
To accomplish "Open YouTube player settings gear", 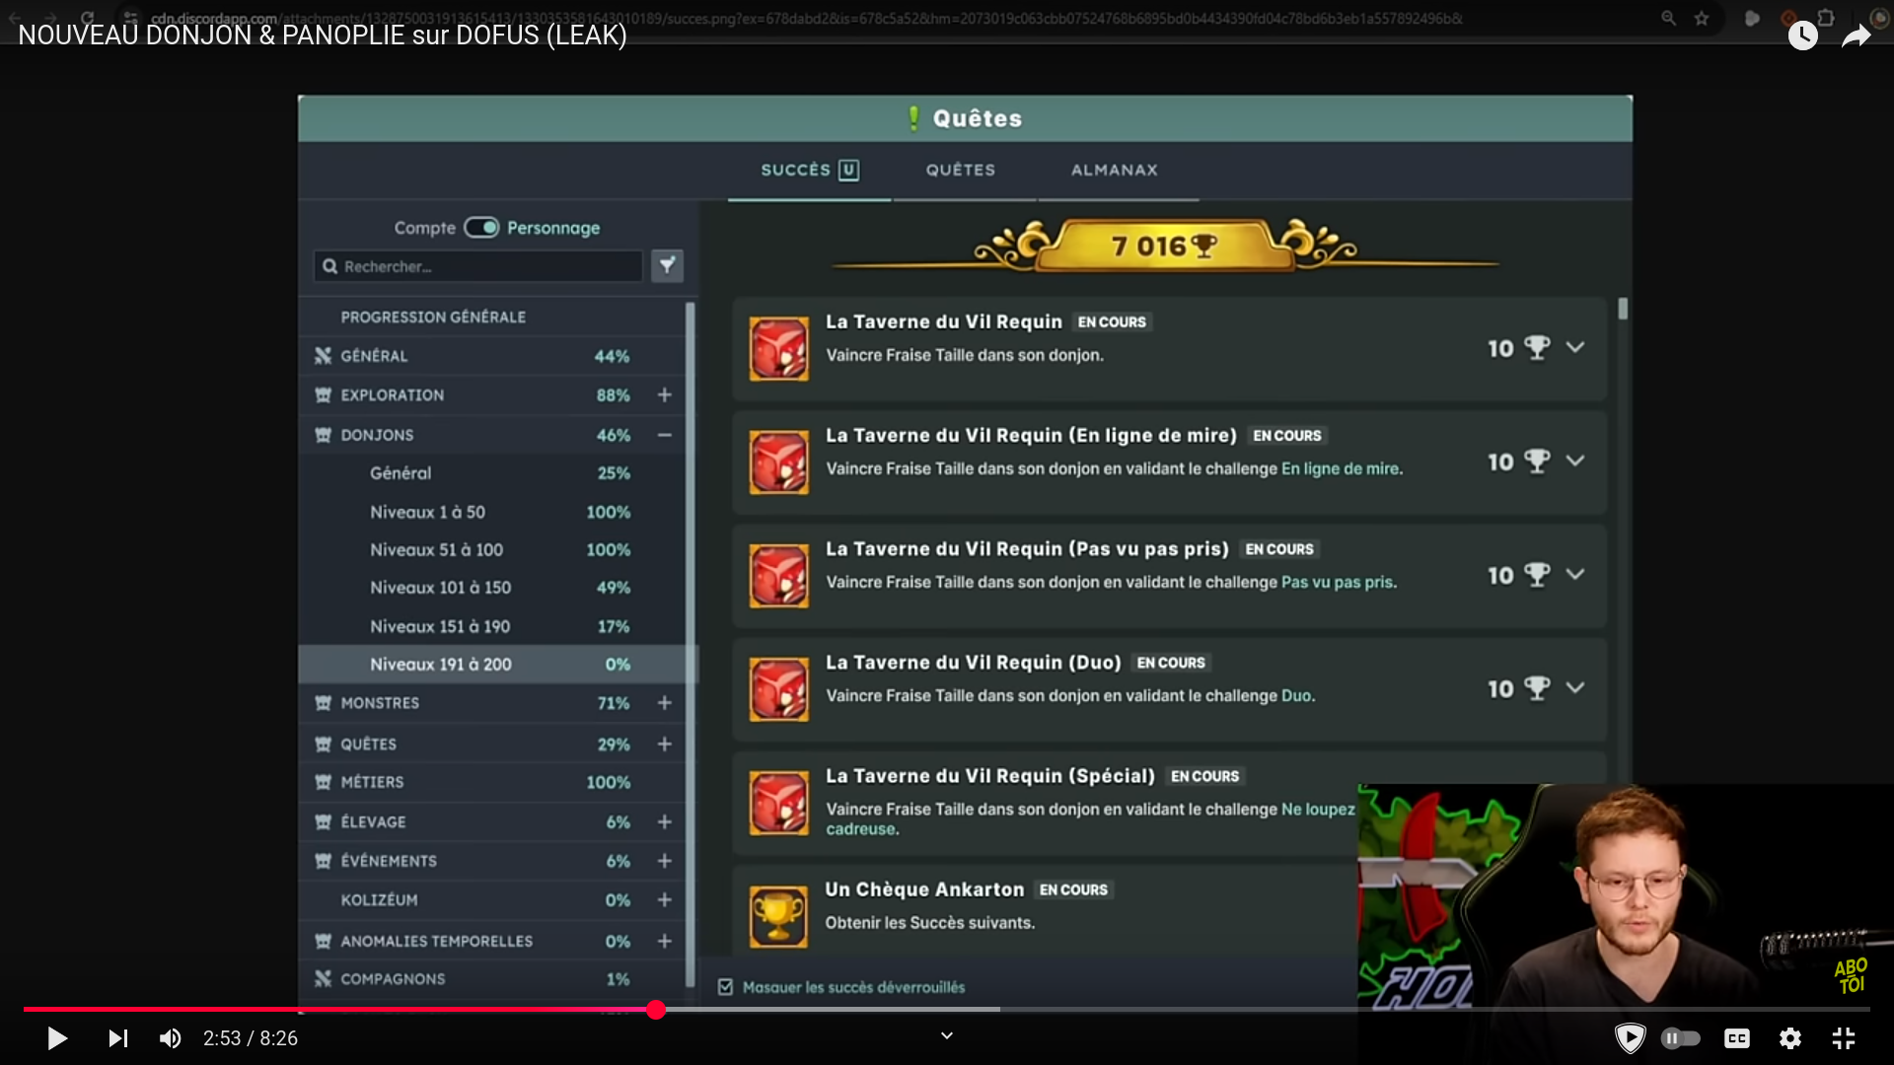I will tap(1790, 1038).
